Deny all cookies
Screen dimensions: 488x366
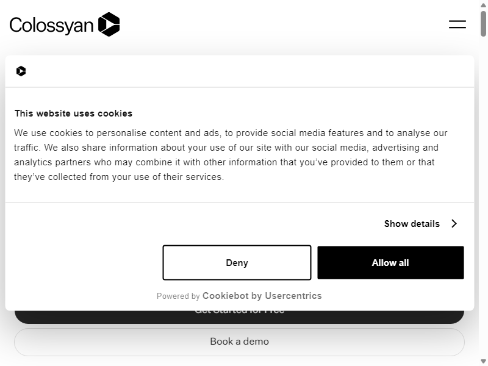pos(237,263)
